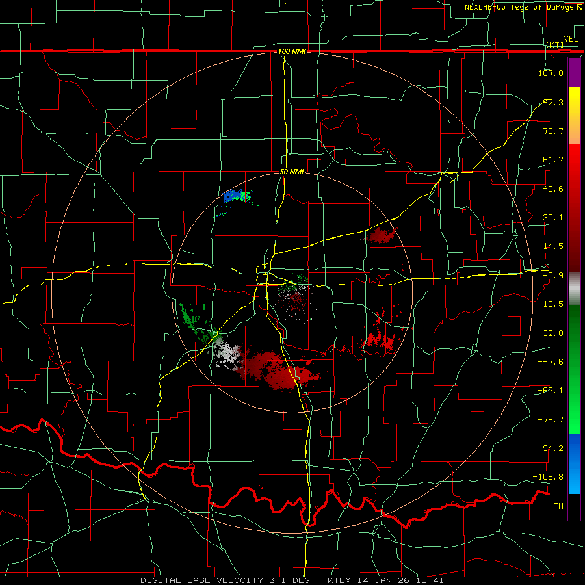This screenshot has height=585, width=585.
Task: Click the TH legend label
Action: click(558, 506)
